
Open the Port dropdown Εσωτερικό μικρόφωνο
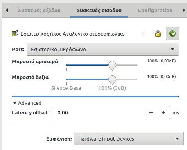click(103, 49)
